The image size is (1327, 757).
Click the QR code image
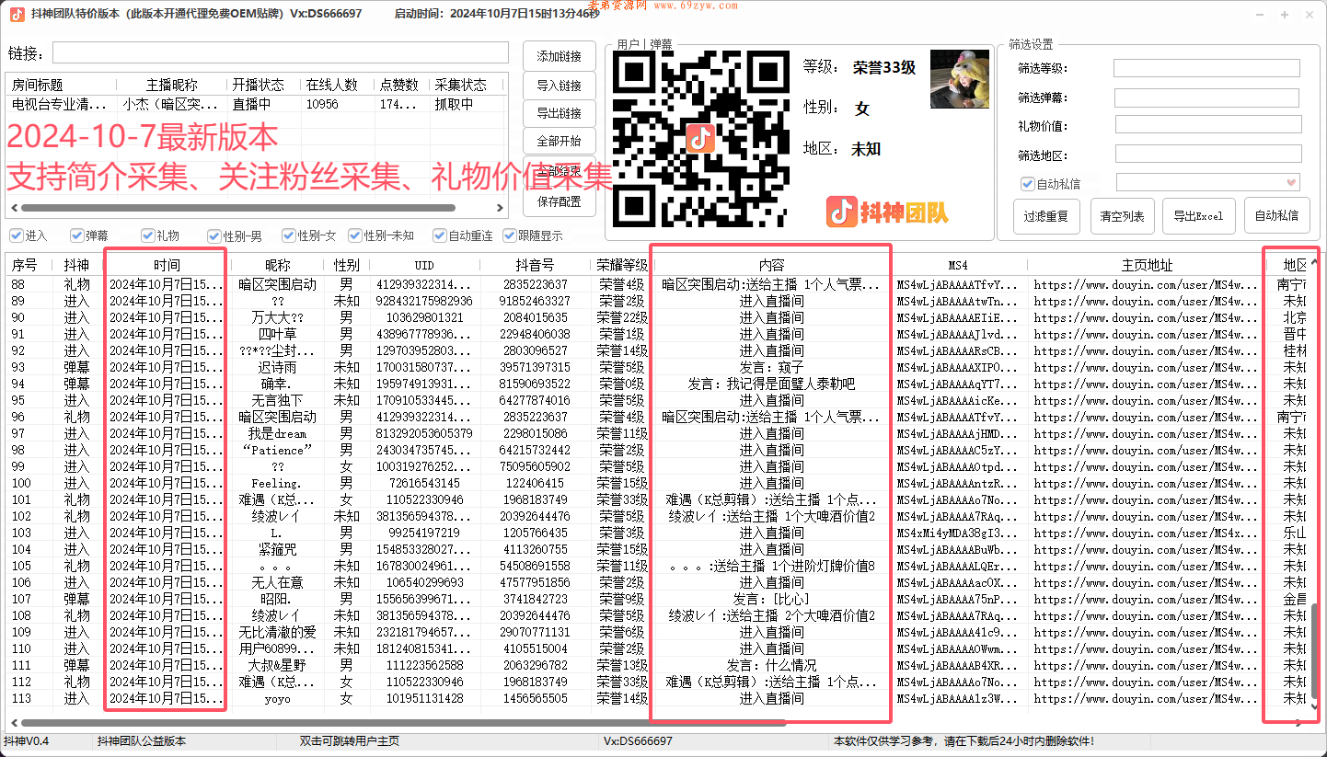[x=699, y=138]
